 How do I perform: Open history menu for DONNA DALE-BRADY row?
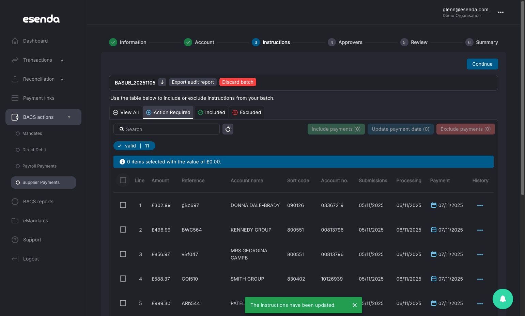tap(480, 206)
